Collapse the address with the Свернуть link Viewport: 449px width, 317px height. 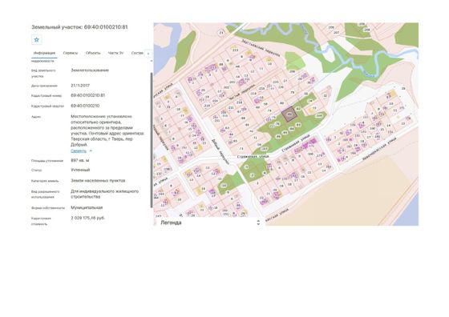[x=79, y=151]
